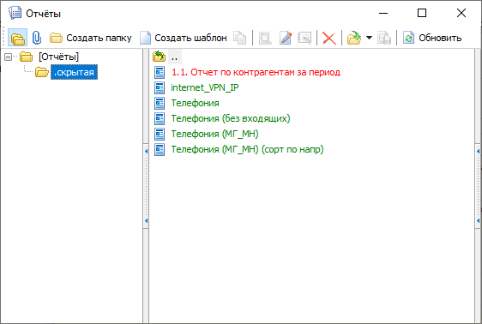Click the preview magnifier icon
The height and width of the screenshot is (324, 482).
point(265,38)
